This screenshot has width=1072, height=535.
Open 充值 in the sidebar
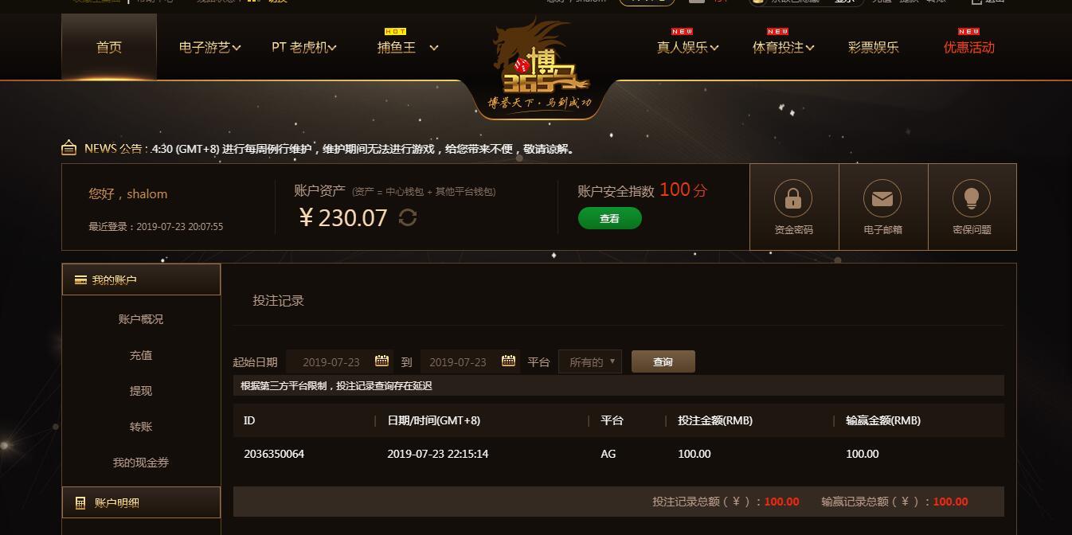(141, 355)
